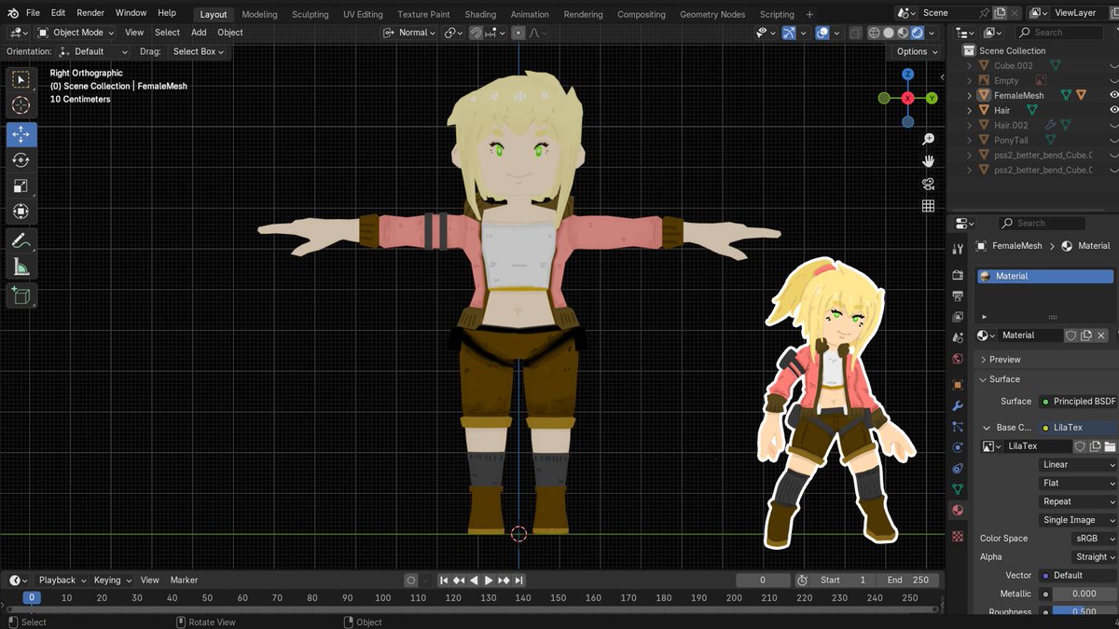Toggle visibility of the Hair object
The height and width of the screenshot is (629, 1119).
coord(1113,110)
